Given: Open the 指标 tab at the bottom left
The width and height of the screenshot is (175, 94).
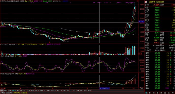Looking at the screenshot, I should point(2,90).
